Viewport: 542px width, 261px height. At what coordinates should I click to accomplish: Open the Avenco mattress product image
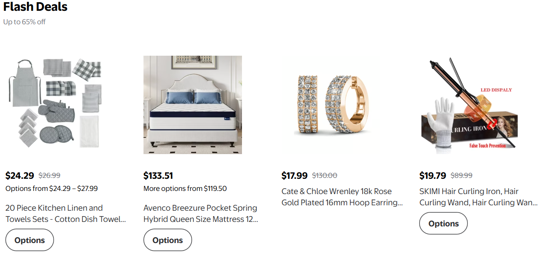point(193,105)
